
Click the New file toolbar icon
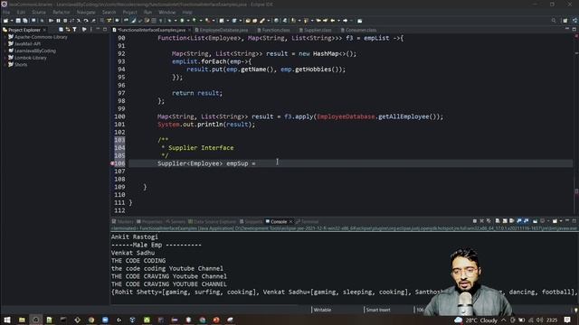coord(5,21)
